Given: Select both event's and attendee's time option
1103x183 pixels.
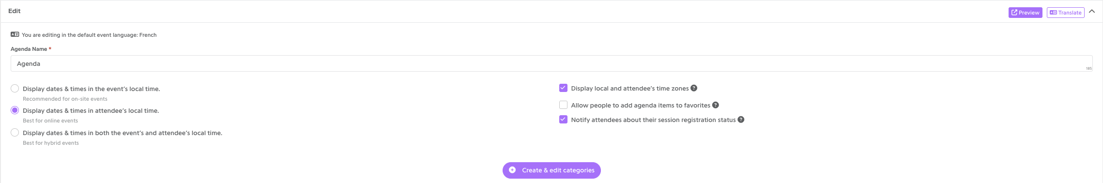Looking at the screenshot, I should tap(15, 133).
